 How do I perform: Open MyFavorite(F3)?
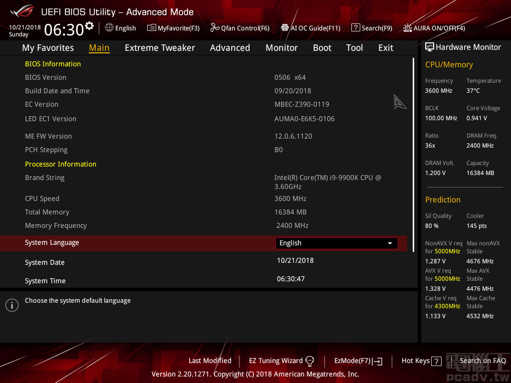point(179,28)
